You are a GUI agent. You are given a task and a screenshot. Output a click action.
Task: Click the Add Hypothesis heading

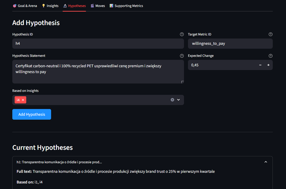click(x=36, y=23)
